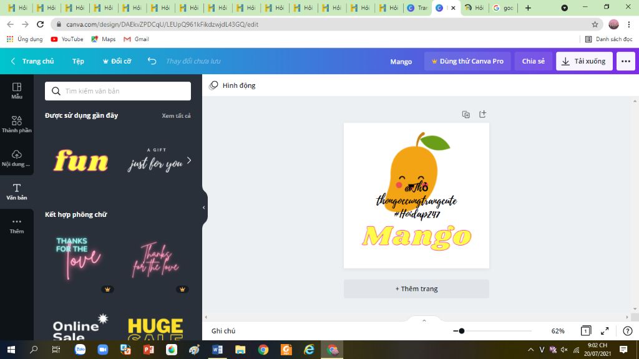Switch to the Google search tab

503,7
